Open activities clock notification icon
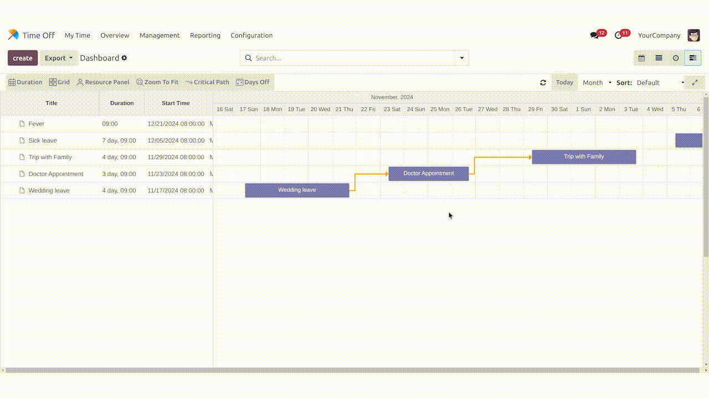This screenshot has width=709, height=398. coord(619,35)
